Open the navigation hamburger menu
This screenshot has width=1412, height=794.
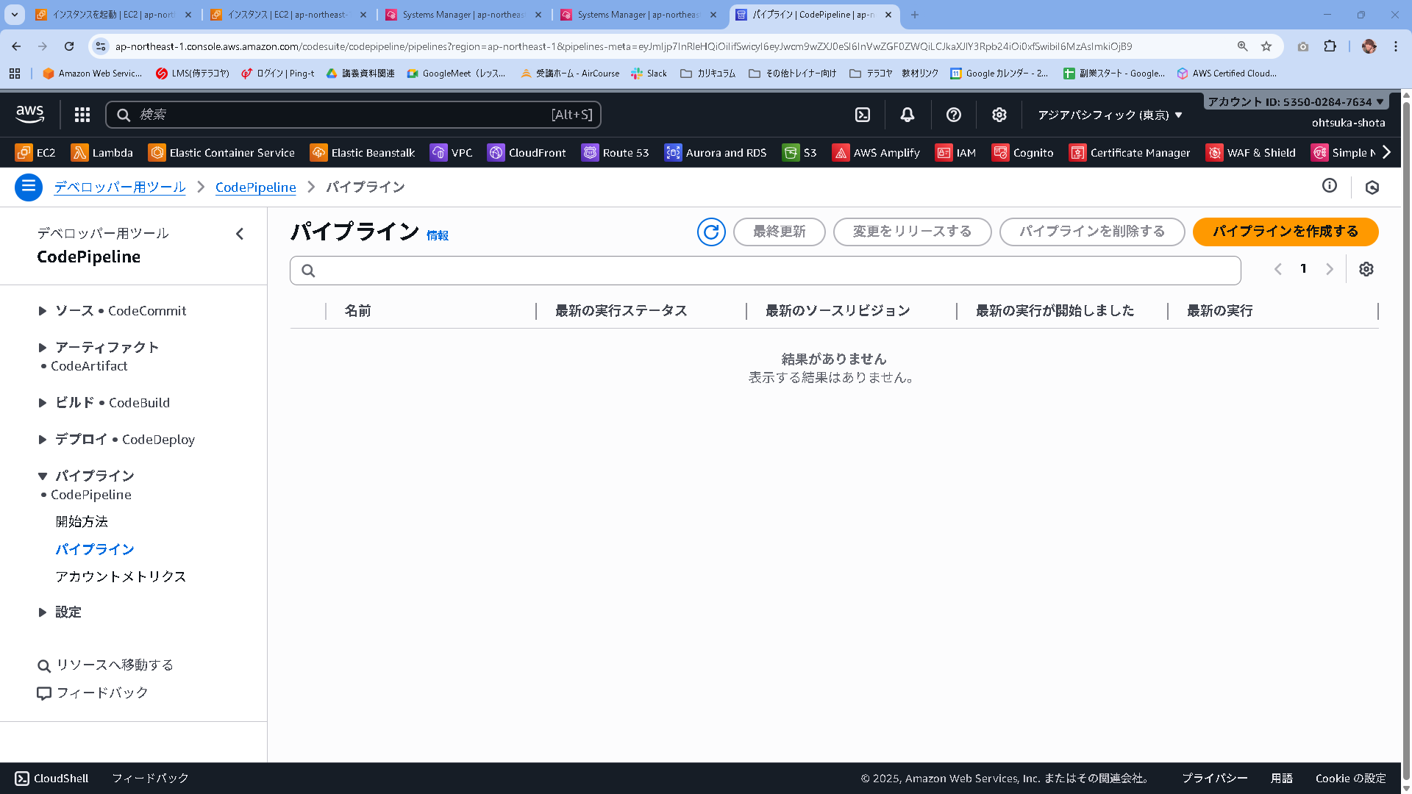(28, 187)
